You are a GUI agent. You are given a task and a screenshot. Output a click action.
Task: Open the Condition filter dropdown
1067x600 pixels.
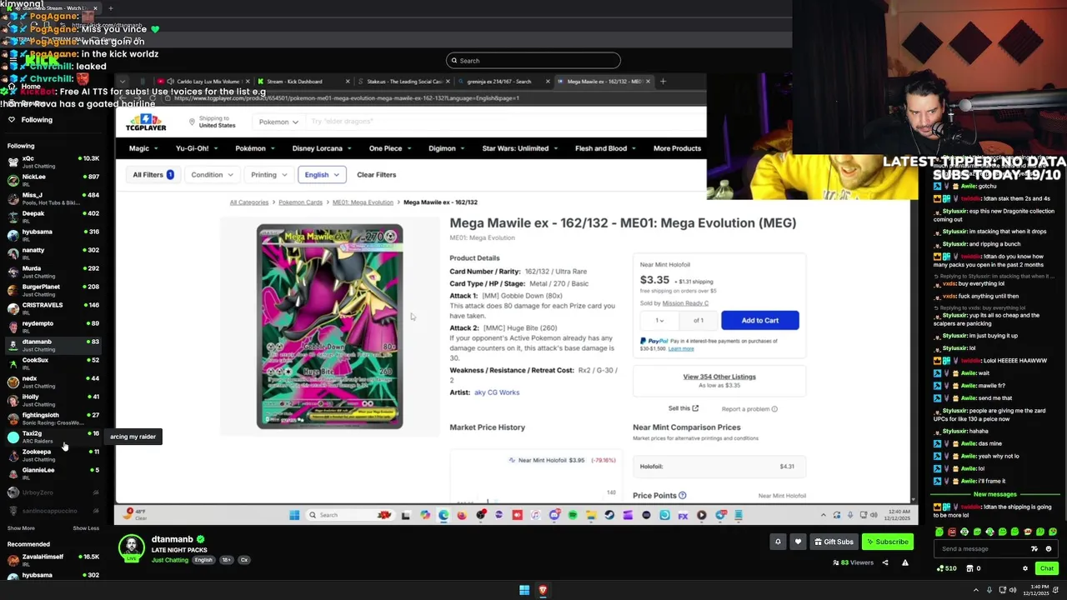coord(212,175)
